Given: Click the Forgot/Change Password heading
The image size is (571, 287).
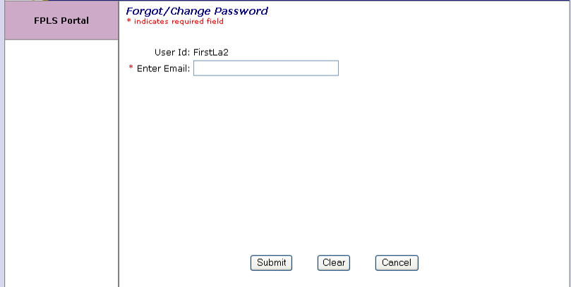Looking at the screenshot, I should click(x=197, y=11).
